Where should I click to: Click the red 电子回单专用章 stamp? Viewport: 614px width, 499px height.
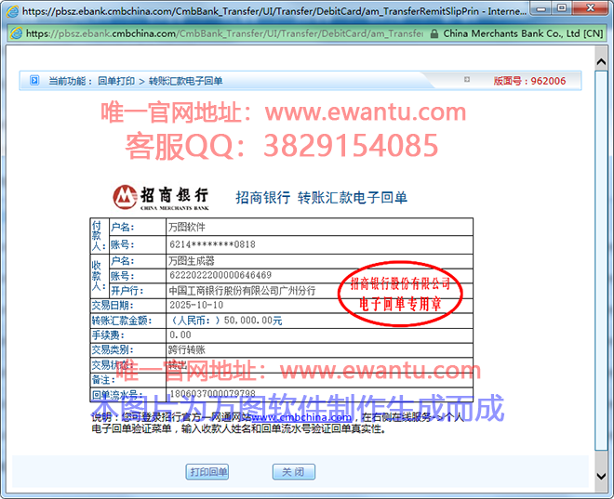pos(400,294)
